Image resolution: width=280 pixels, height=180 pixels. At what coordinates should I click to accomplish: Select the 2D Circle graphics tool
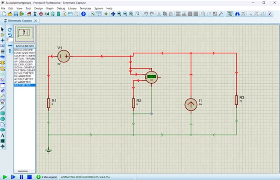tap(2, 119)
